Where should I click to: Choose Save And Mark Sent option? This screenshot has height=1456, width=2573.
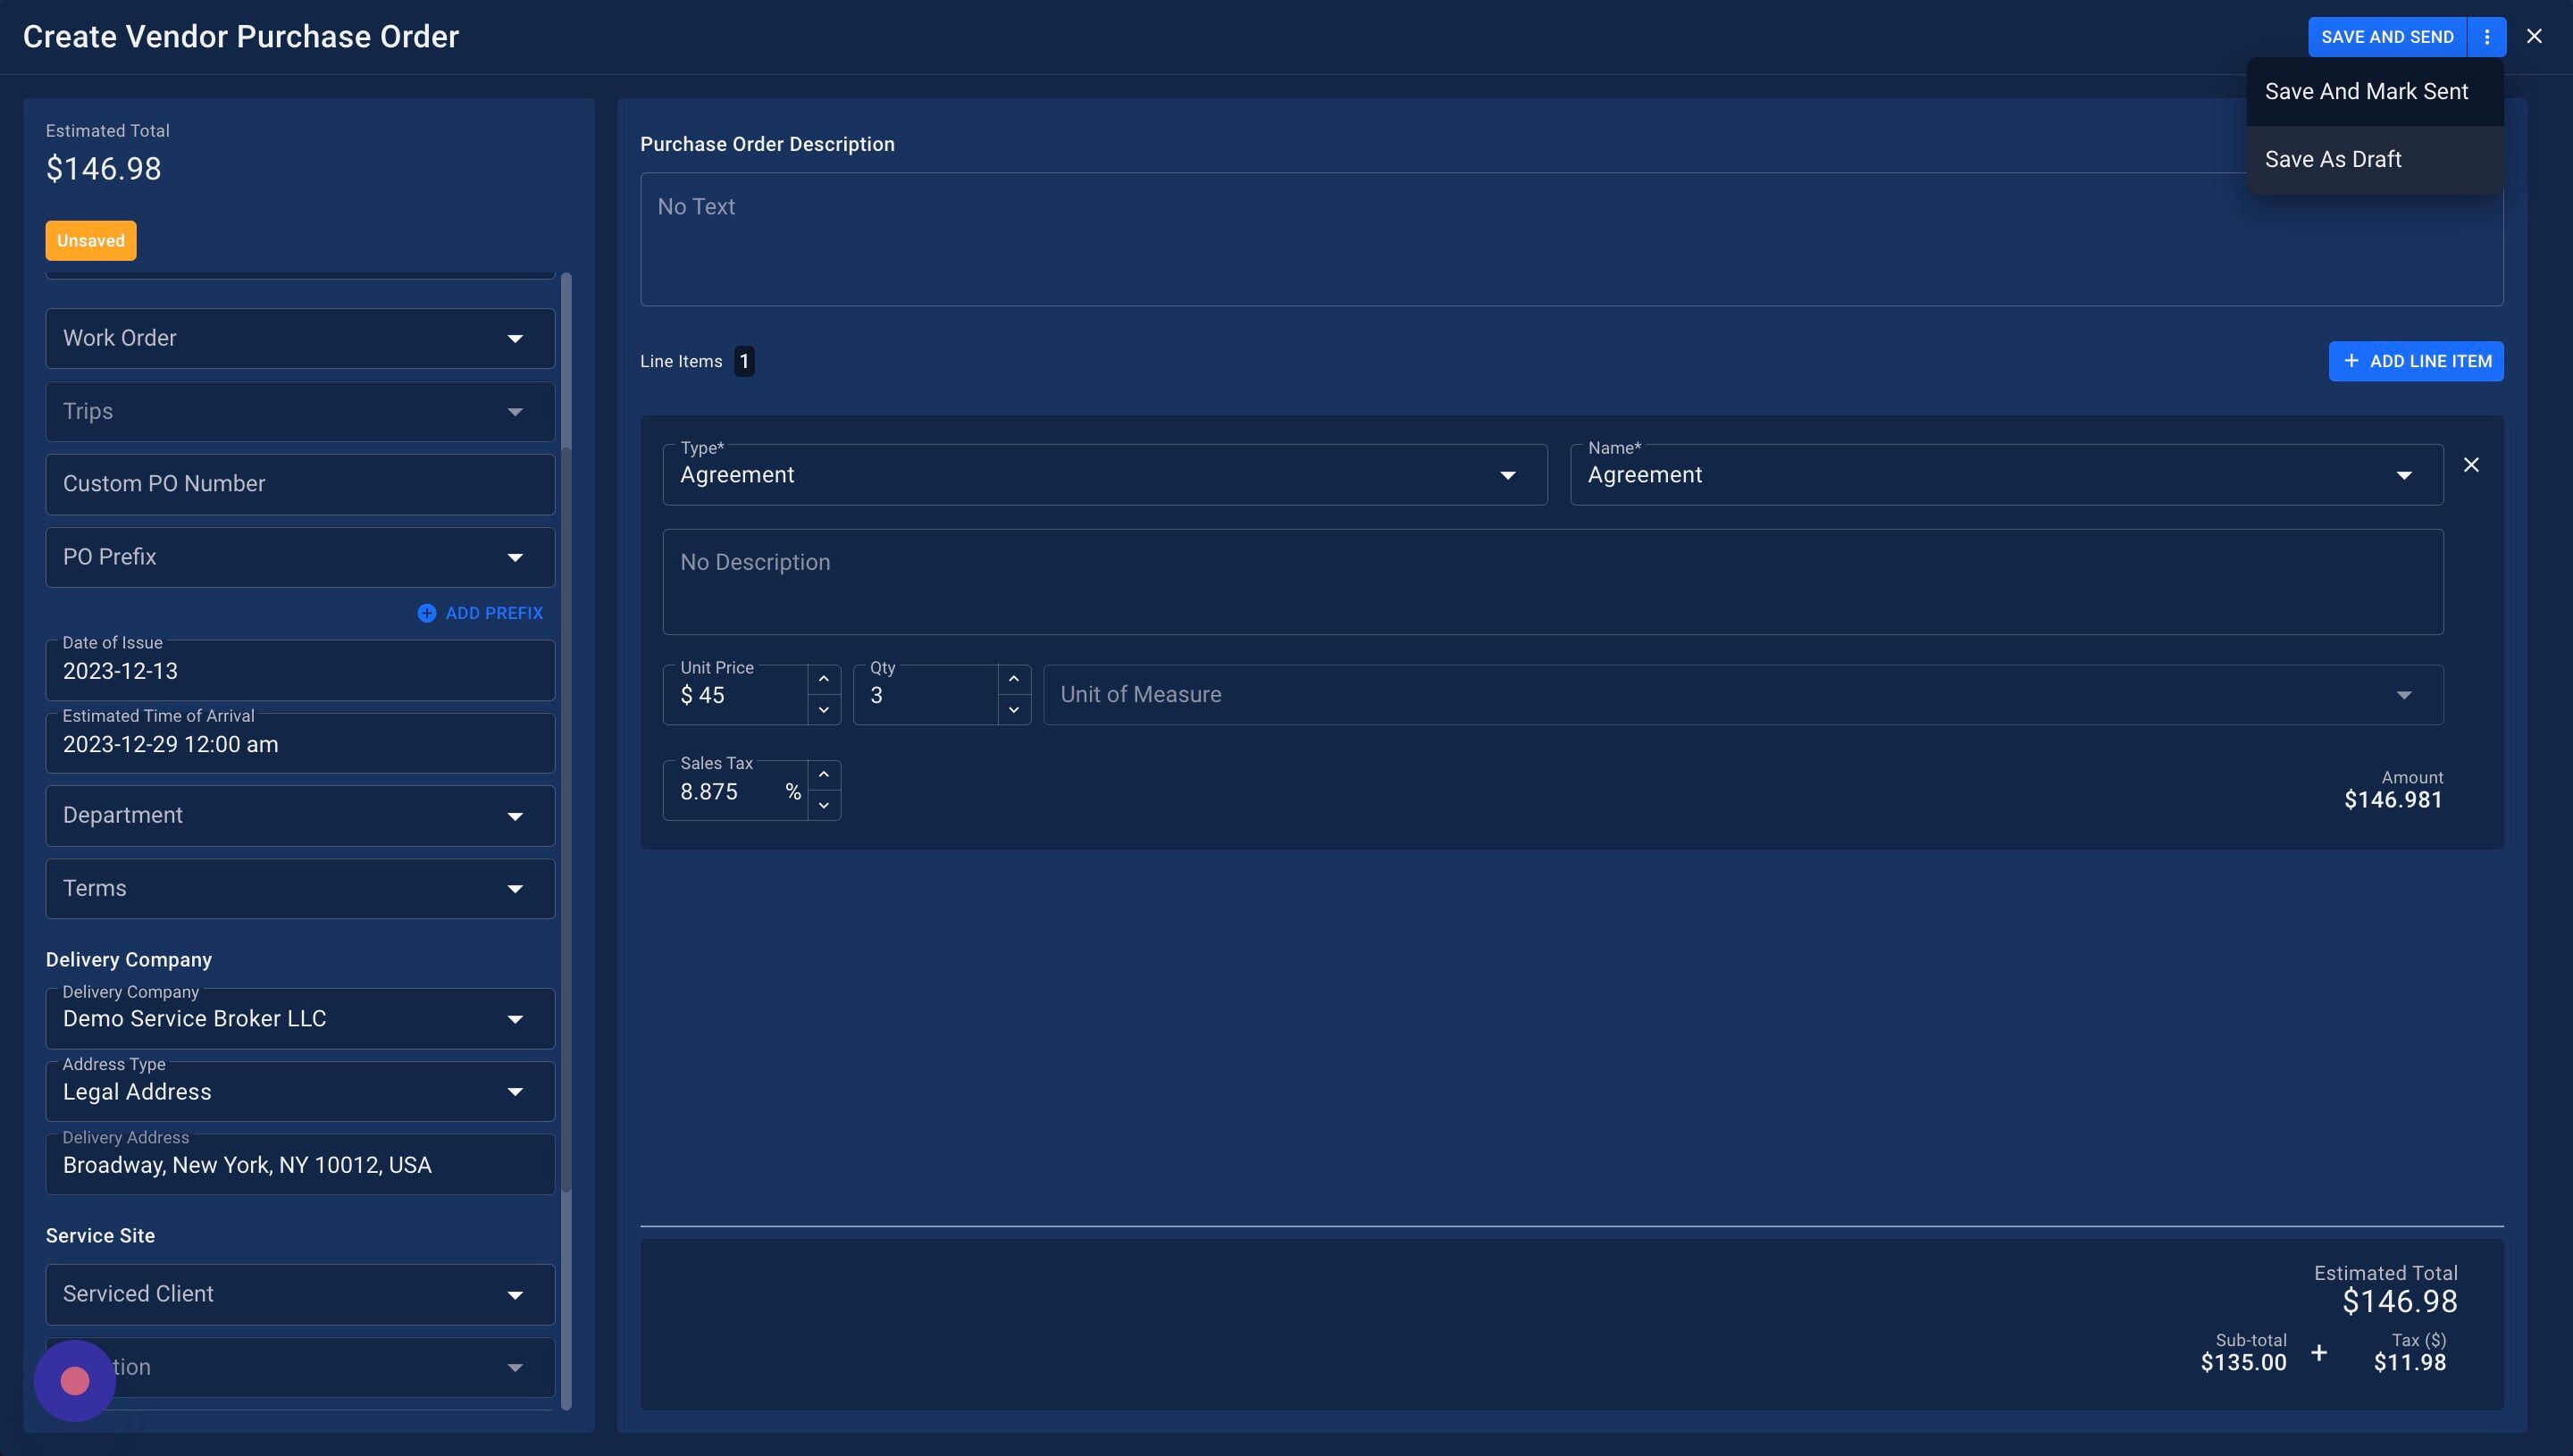point(2366,92)
